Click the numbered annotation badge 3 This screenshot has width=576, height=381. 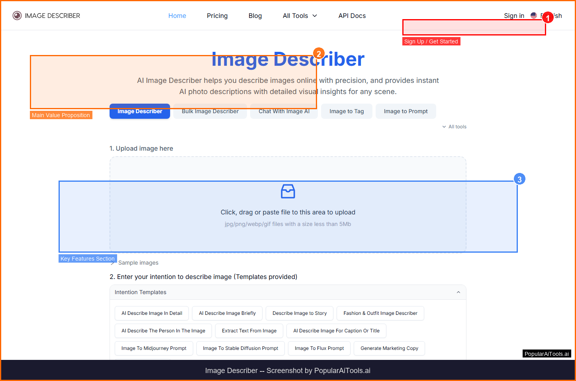[x=519, y=179]
